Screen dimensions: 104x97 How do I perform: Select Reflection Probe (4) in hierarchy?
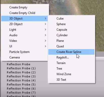[x=21, y=80]
